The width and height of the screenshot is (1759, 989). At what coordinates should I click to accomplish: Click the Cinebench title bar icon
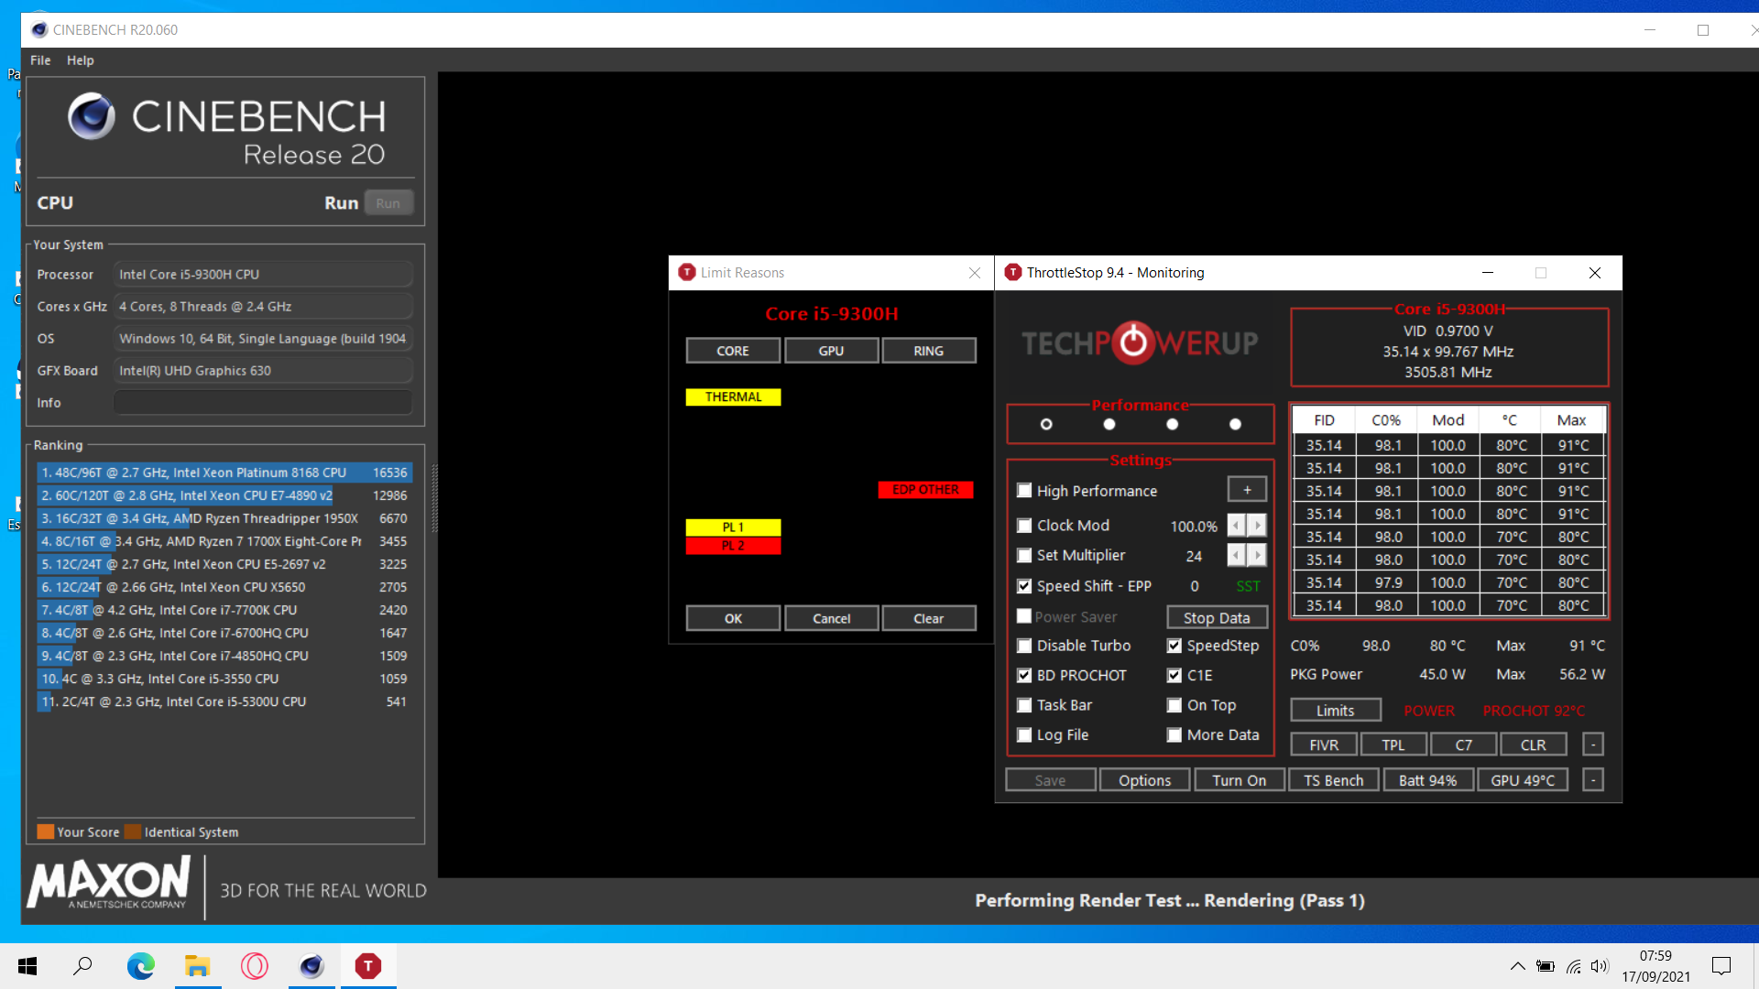(x=39, y=29)
